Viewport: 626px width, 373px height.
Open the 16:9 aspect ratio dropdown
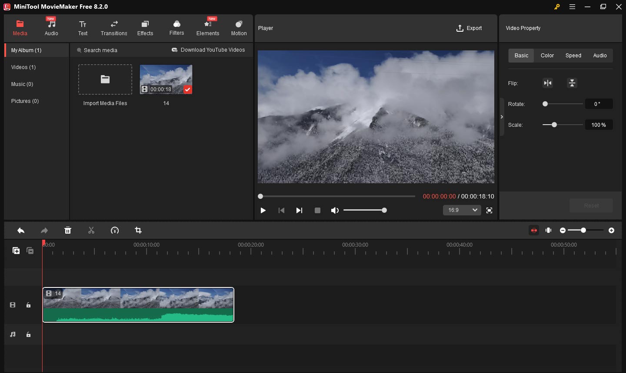click(462, 210)
